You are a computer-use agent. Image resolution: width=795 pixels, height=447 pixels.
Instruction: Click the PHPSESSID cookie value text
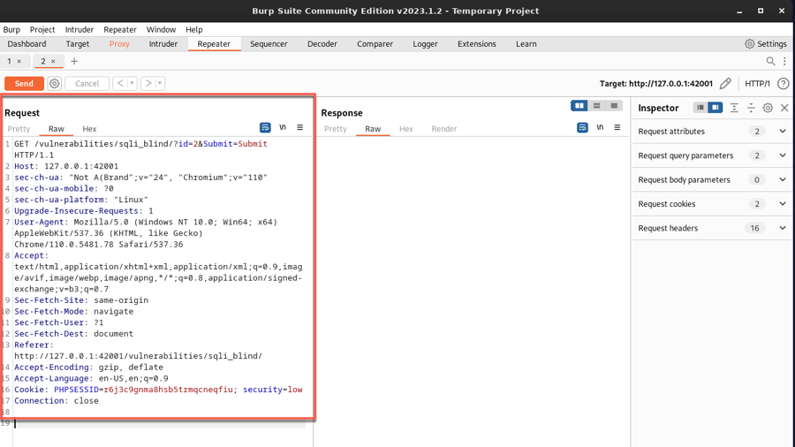[x=169, y=390]
